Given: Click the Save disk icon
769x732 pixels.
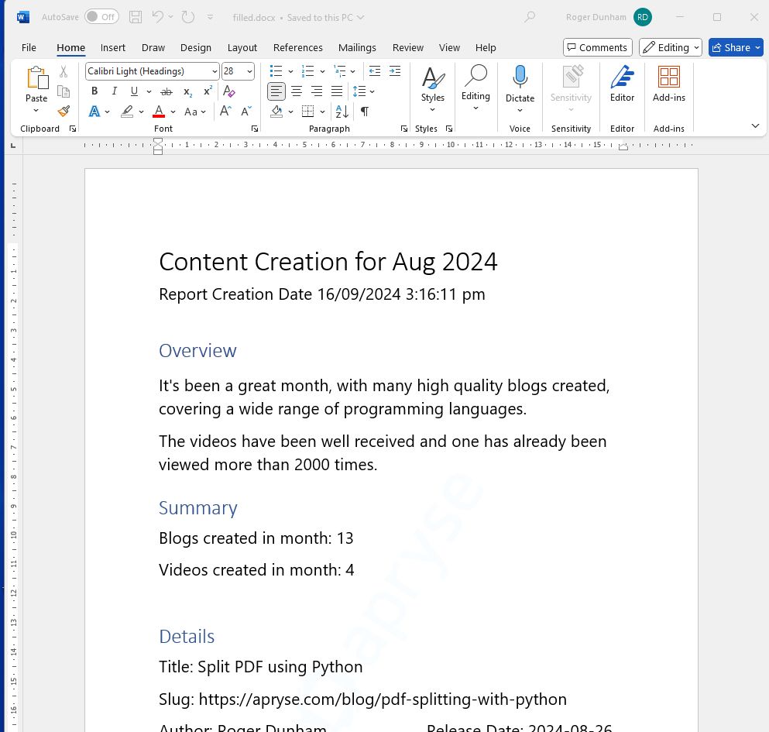Looking at the screenshot, I should click(136, 17).
